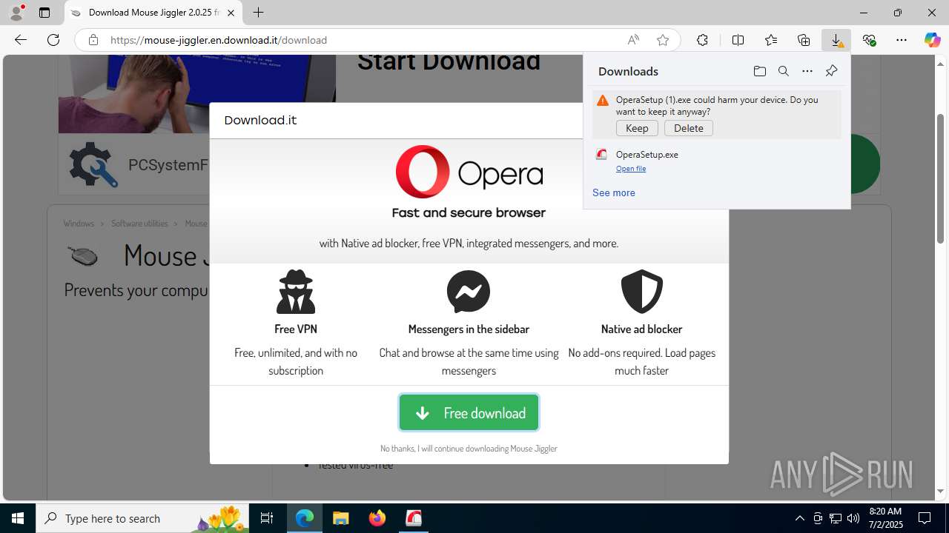The height and width of the screenshot is (533, 949).
Task: Click the Free VPN spy icon
Action: tap(296, 292)
